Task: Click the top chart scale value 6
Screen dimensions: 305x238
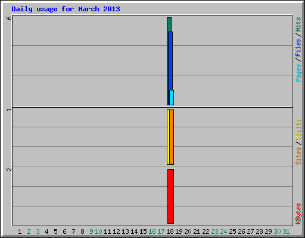Action: point(9,18)
